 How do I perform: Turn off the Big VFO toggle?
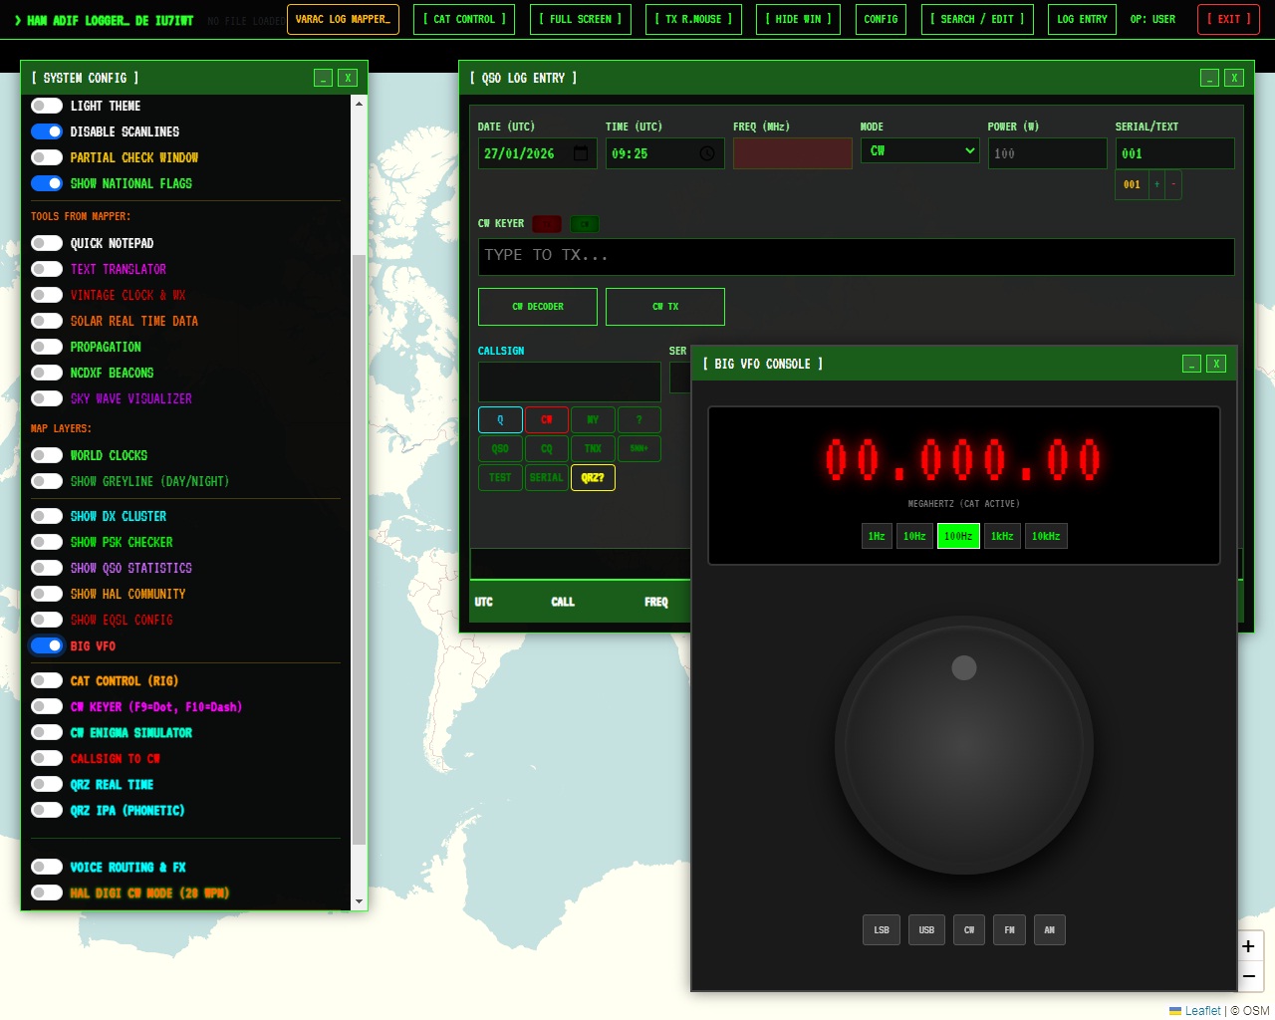tap(47, 645)
